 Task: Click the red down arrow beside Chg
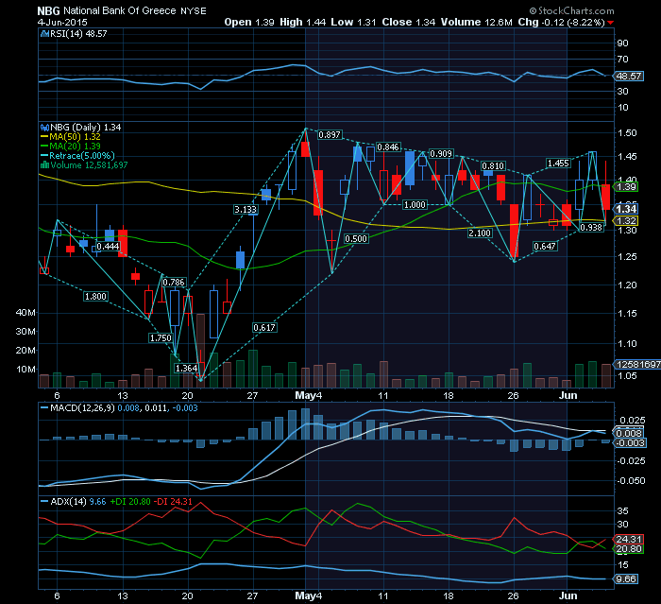611,23
